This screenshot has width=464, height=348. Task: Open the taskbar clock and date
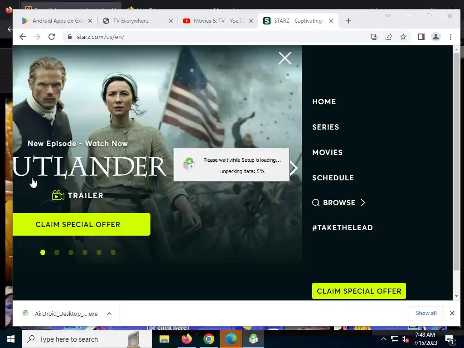425,339
